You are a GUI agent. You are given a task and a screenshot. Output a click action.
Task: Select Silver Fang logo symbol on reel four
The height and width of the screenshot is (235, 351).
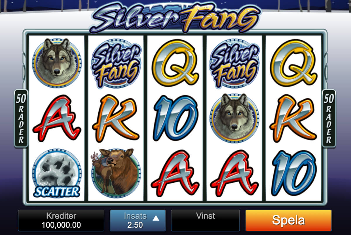pos(234,63)
